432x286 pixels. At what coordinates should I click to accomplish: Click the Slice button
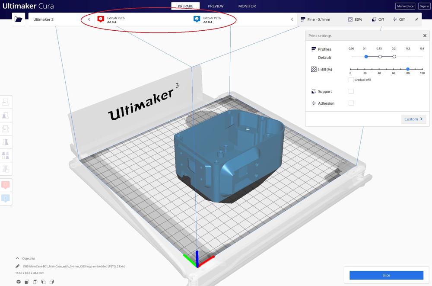[x=386, y=275]
